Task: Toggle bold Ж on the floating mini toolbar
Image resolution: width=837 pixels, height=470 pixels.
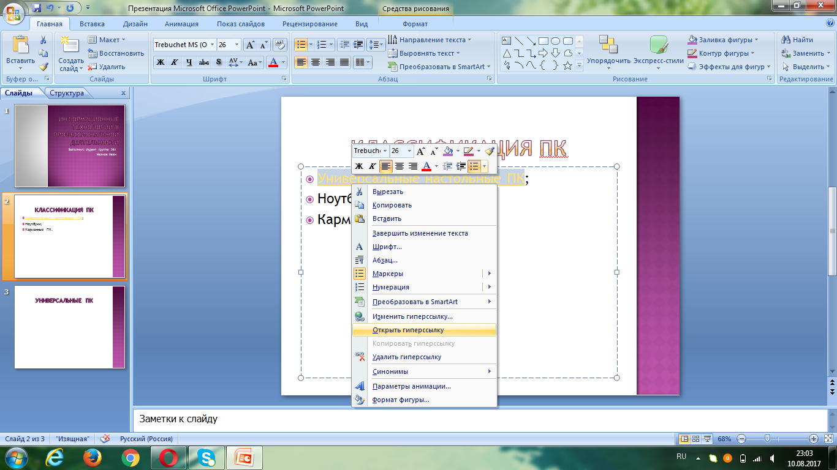Action: point(359,166)
